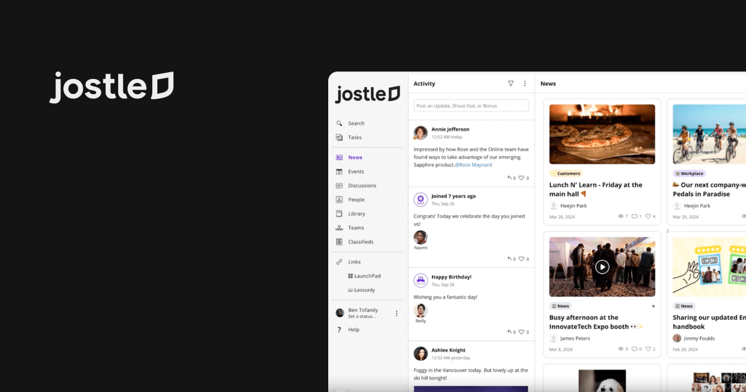Select the News sidebar icon
Screen dimensions: 746x392
tap(339, 157)
